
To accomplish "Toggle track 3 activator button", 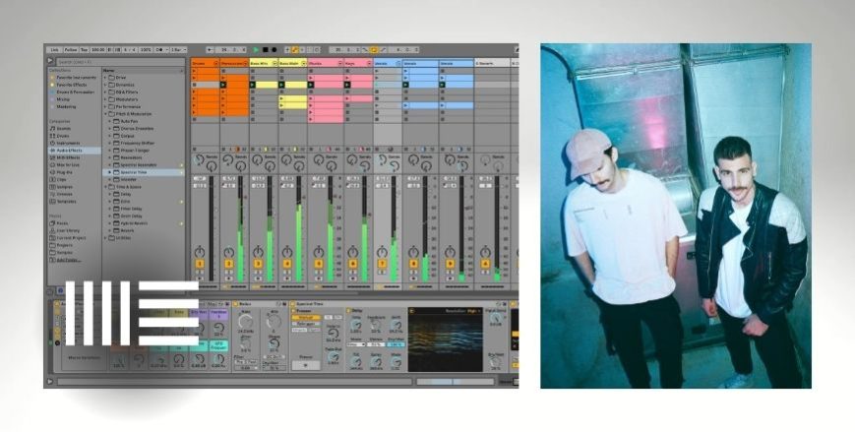I will (x=258, y=264).
